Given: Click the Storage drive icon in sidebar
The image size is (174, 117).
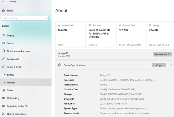Looking at the screenshot, I should click(3, 83).
